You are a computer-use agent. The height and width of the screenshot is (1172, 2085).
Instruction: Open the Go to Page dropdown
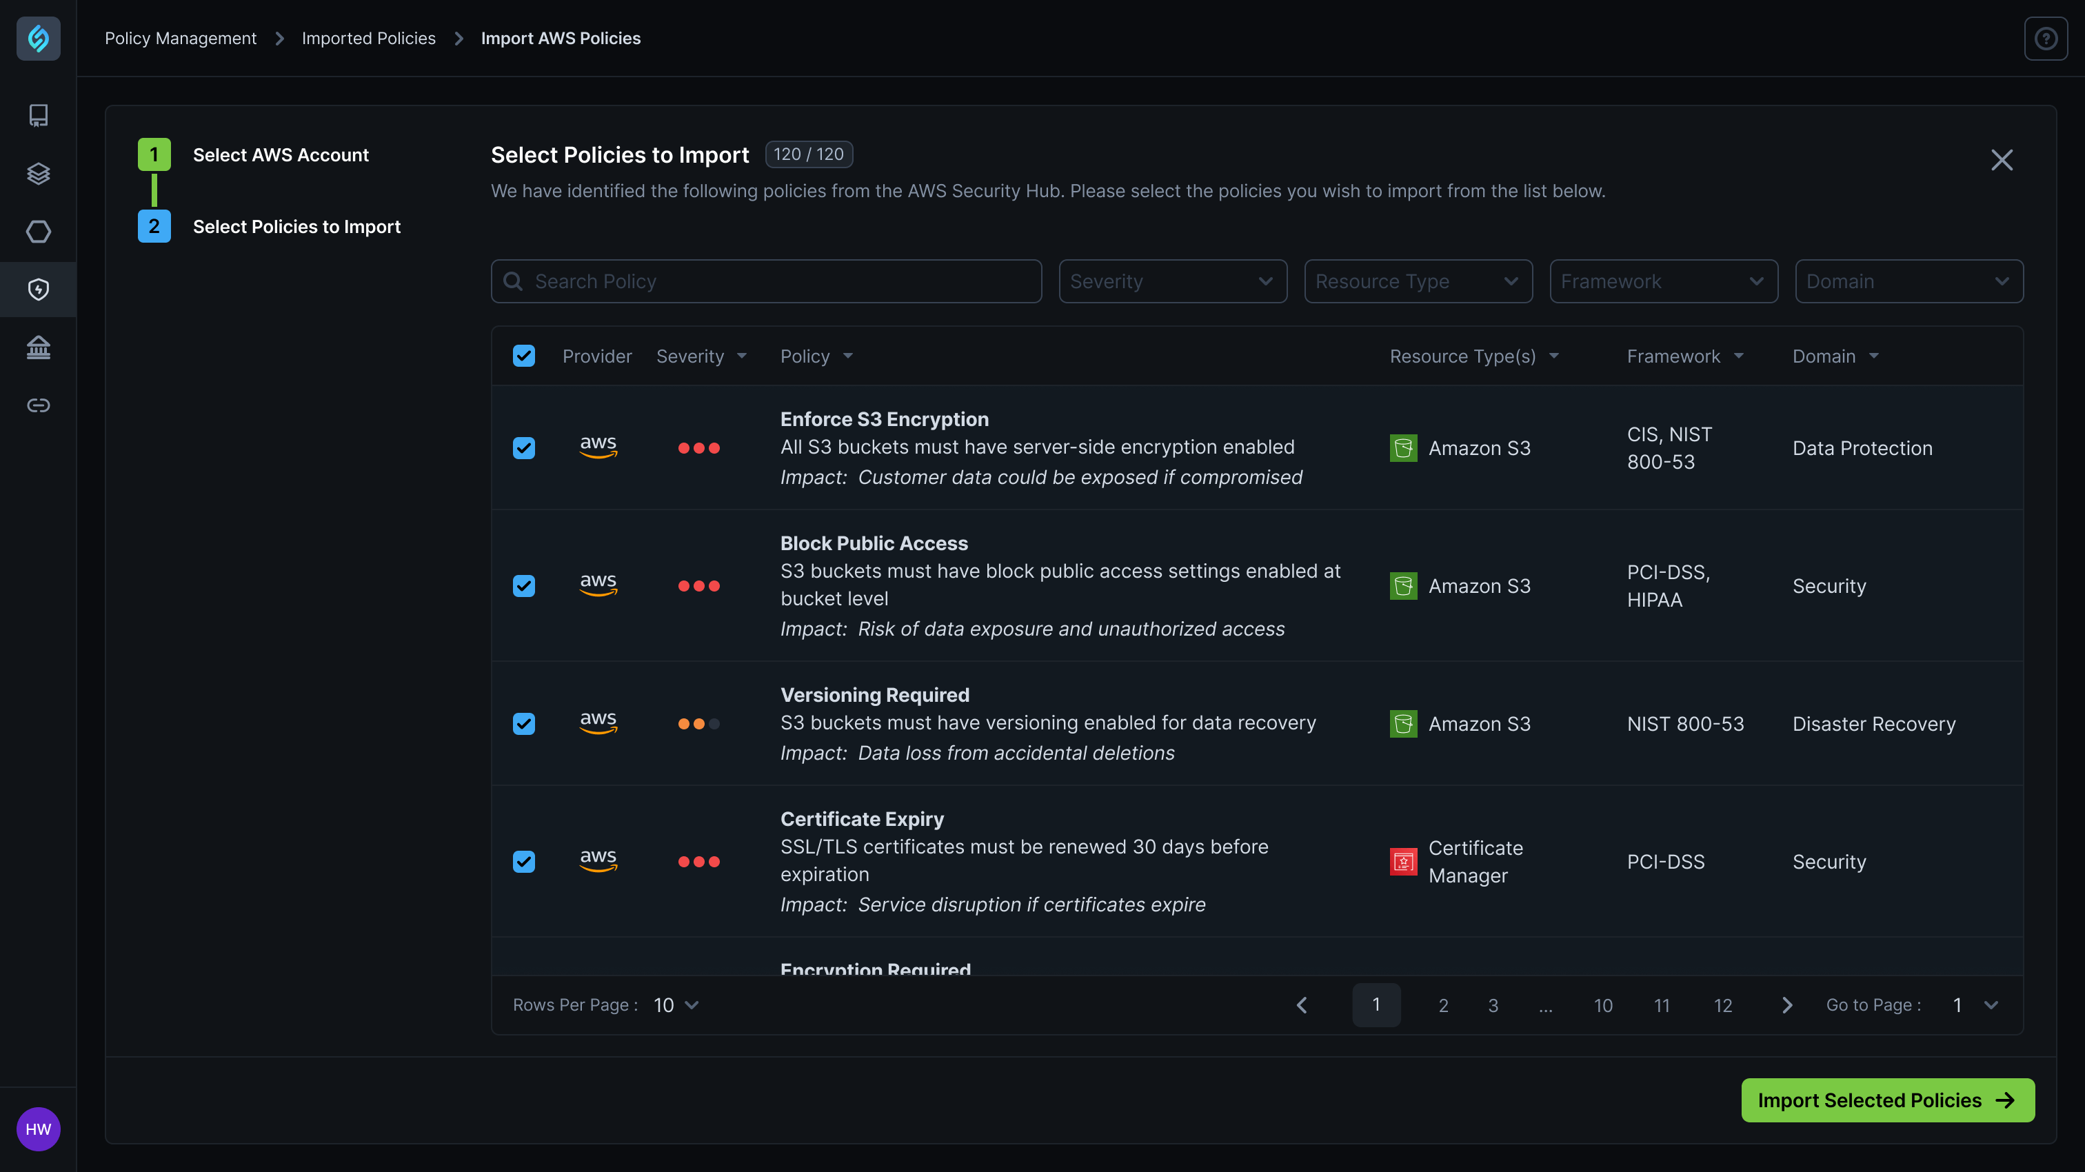pos(1975,1004)
